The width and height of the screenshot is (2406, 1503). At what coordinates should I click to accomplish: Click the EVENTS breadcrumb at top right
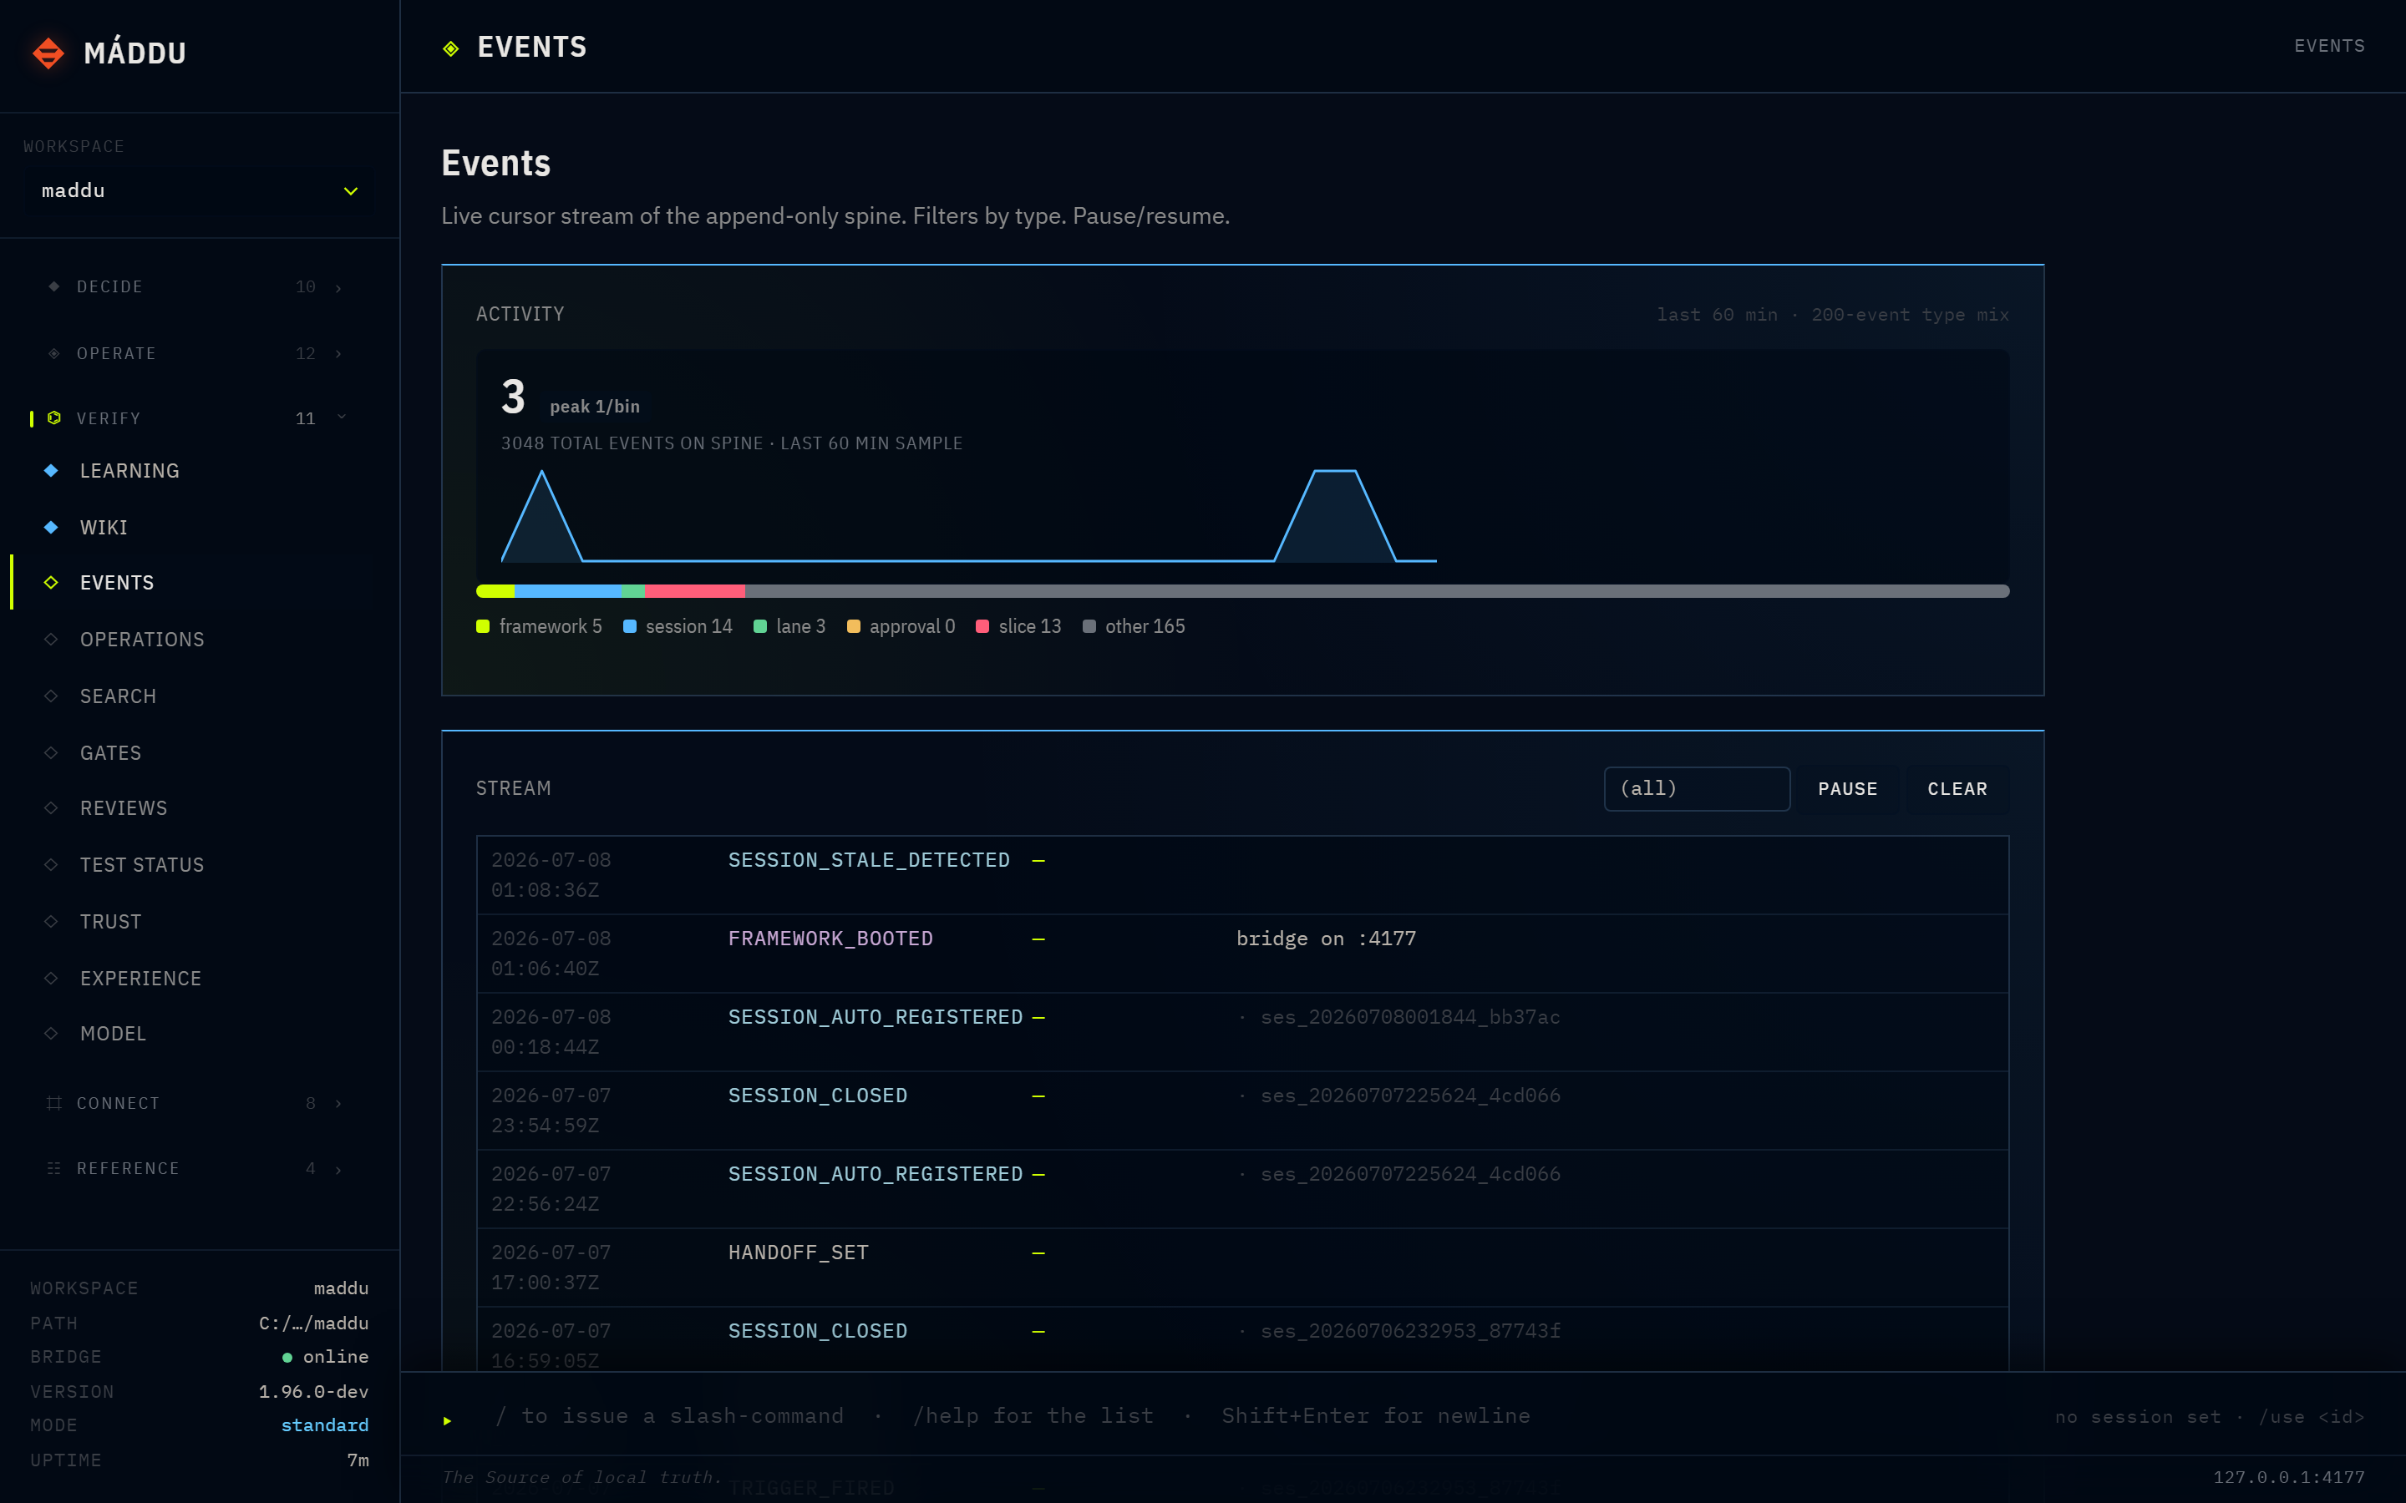[2329, 46]
